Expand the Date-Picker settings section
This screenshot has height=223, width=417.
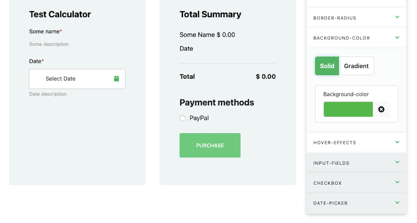tap(356, 203)
